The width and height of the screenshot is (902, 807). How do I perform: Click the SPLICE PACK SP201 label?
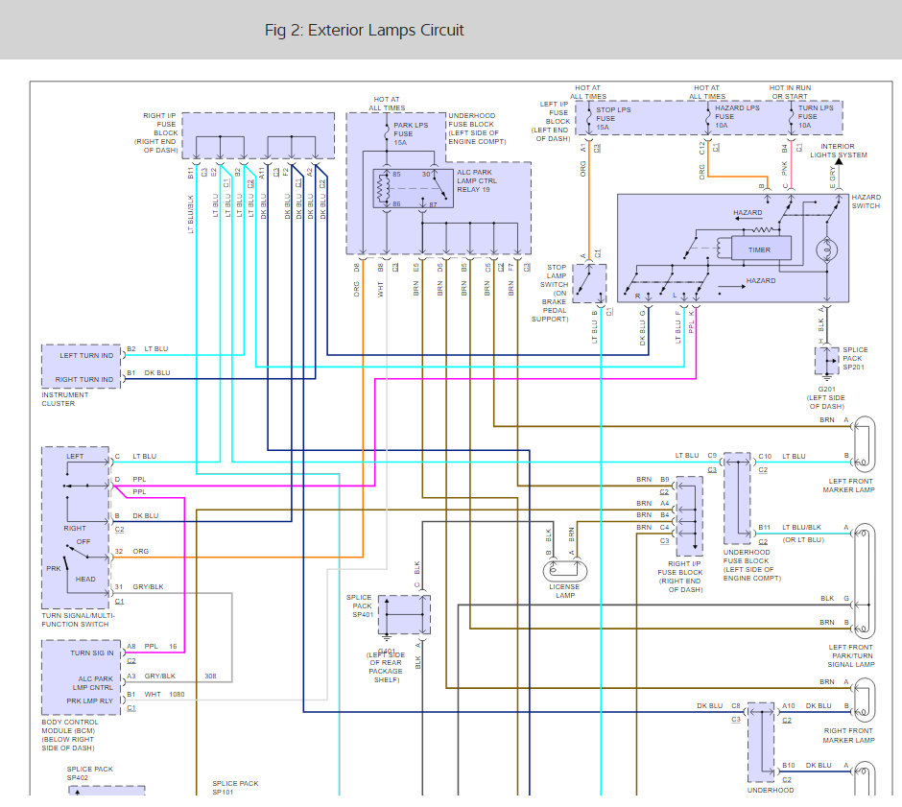click(855, 358)
